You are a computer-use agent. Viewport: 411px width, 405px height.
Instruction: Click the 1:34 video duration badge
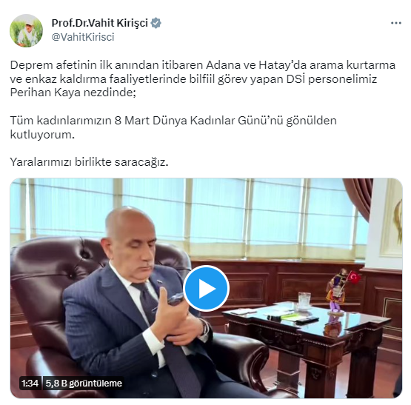[x=30, y=384]
